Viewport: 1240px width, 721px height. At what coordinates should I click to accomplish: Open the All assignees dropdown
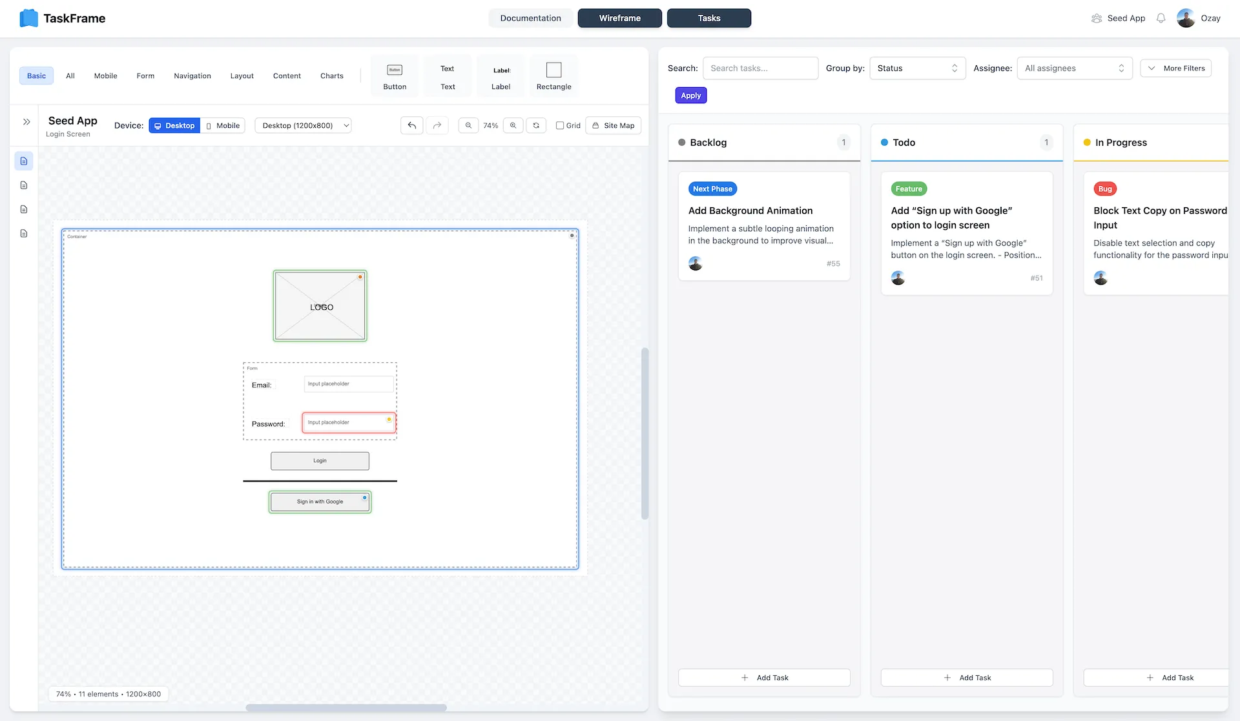[x=1075, y=68]
